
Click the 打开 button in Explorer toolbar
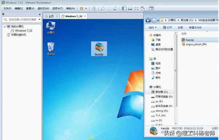coord(168,28)
